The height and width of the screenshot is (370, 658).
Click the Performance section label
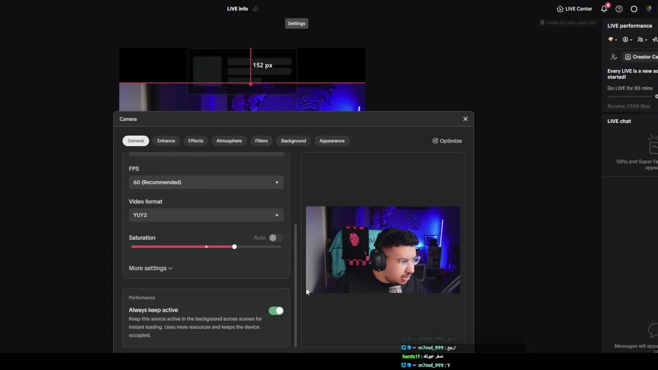142,298
